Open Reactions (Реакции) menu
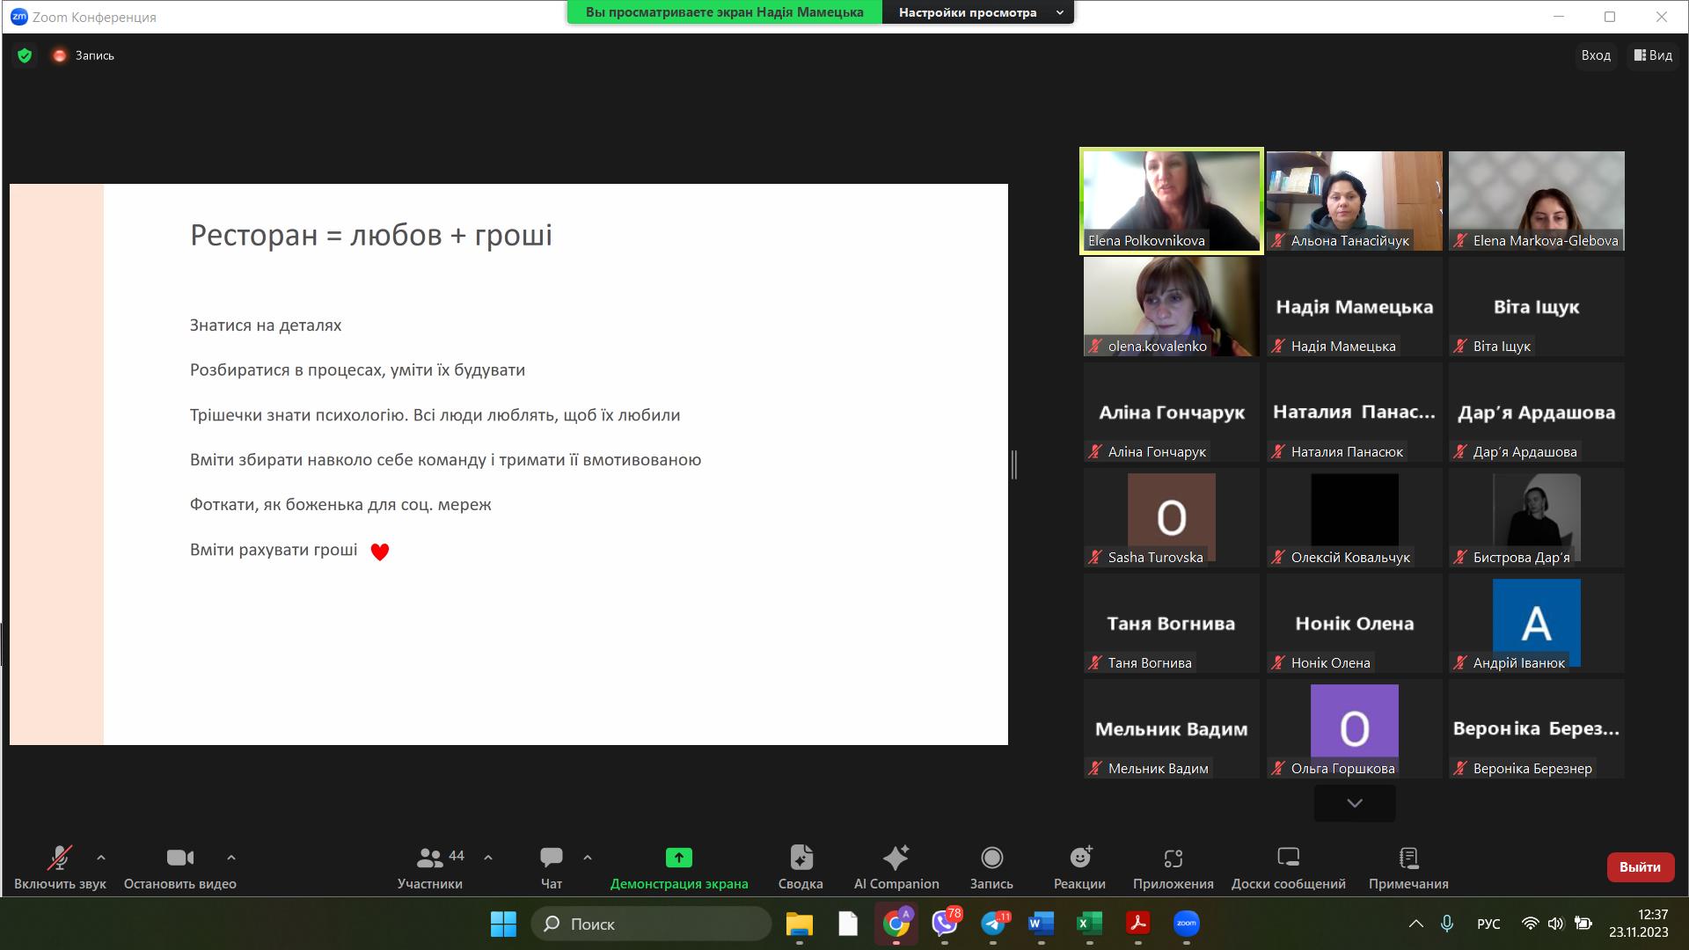 point(1079,867)
